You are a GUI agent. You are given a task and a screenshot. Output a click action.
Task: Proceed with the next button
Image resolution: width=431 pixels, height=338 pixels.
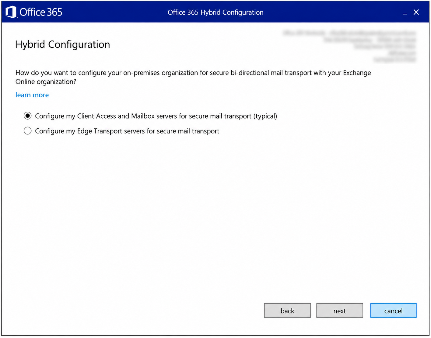340,311
